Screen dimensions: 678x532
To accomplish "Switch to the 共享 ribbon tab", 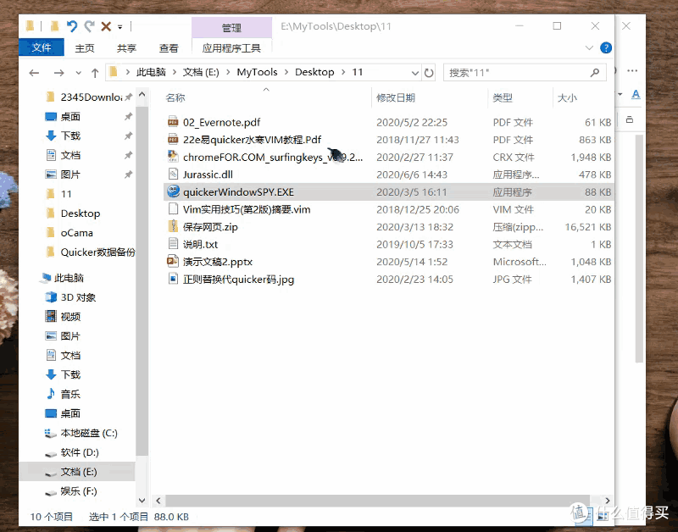I will point(126,48).
